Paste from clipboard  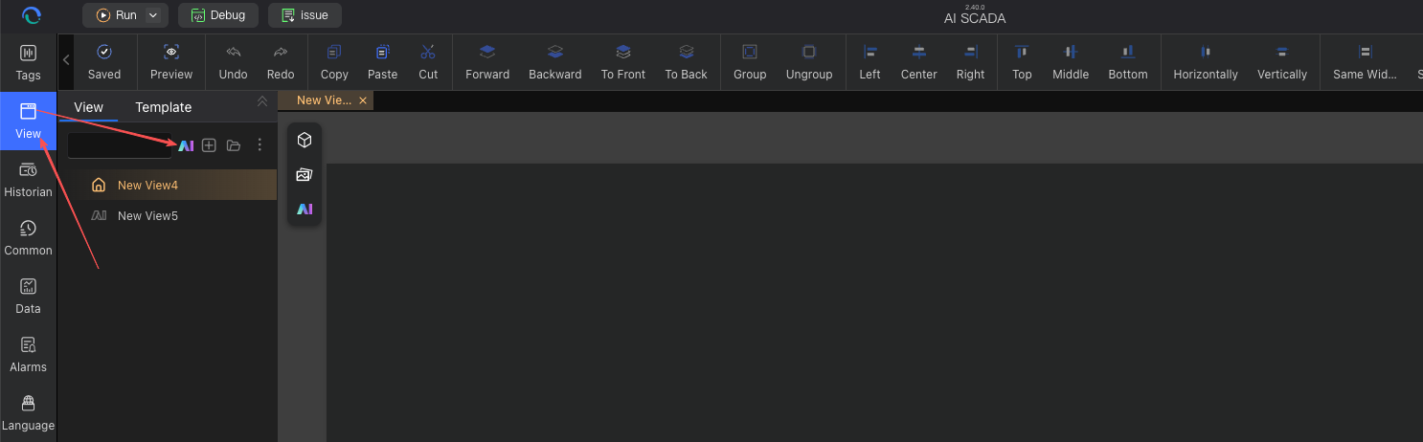pos(382,62)
